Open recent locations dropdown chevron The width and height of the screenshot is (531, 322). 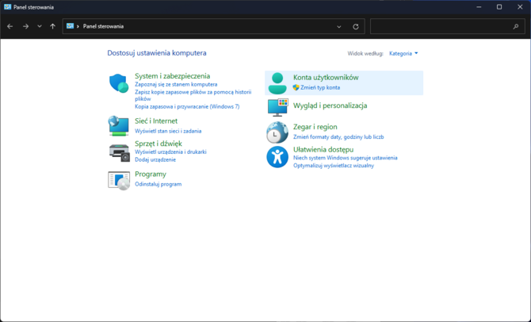pyautogui.click(x=40, y=26)
